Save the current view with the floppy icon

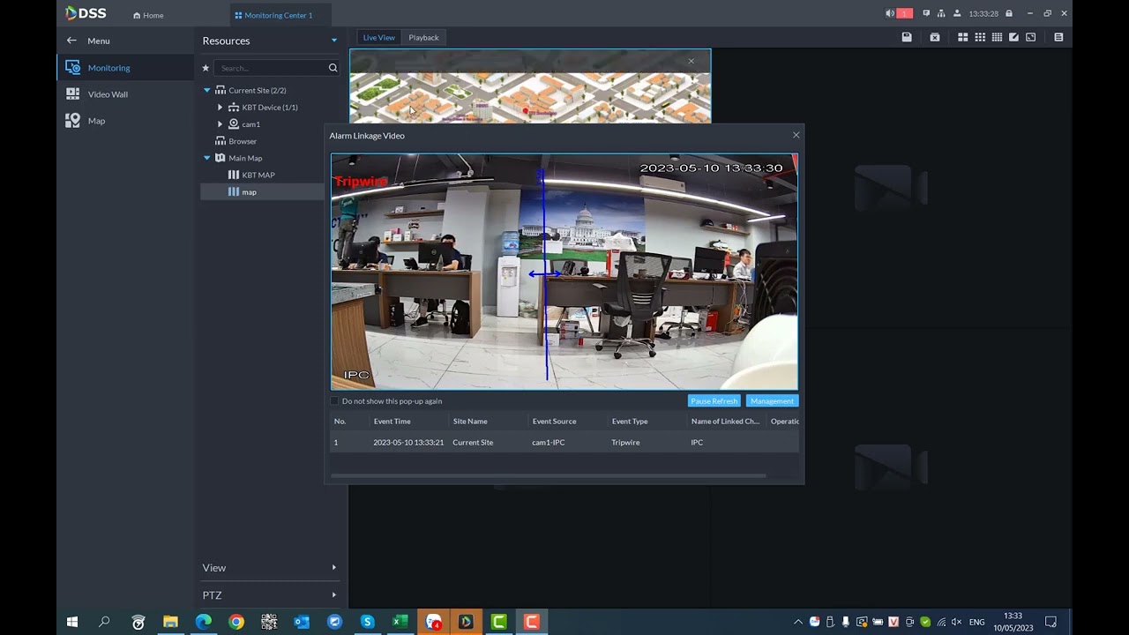pyautogui.click(x=907, y=37)
